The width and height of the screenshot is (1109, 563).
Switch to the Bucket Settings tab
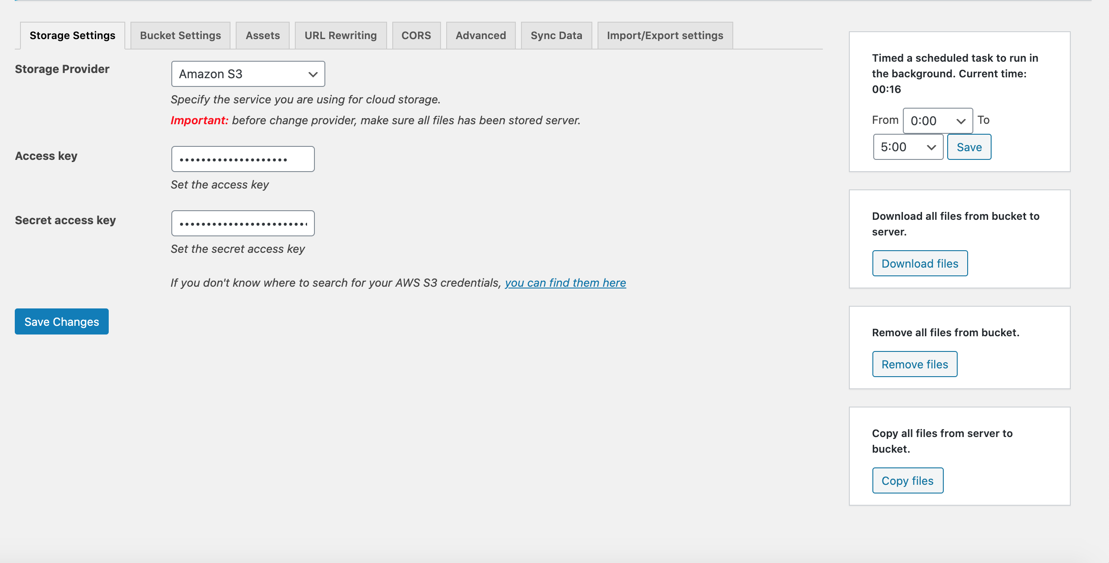tap(180, 36)
